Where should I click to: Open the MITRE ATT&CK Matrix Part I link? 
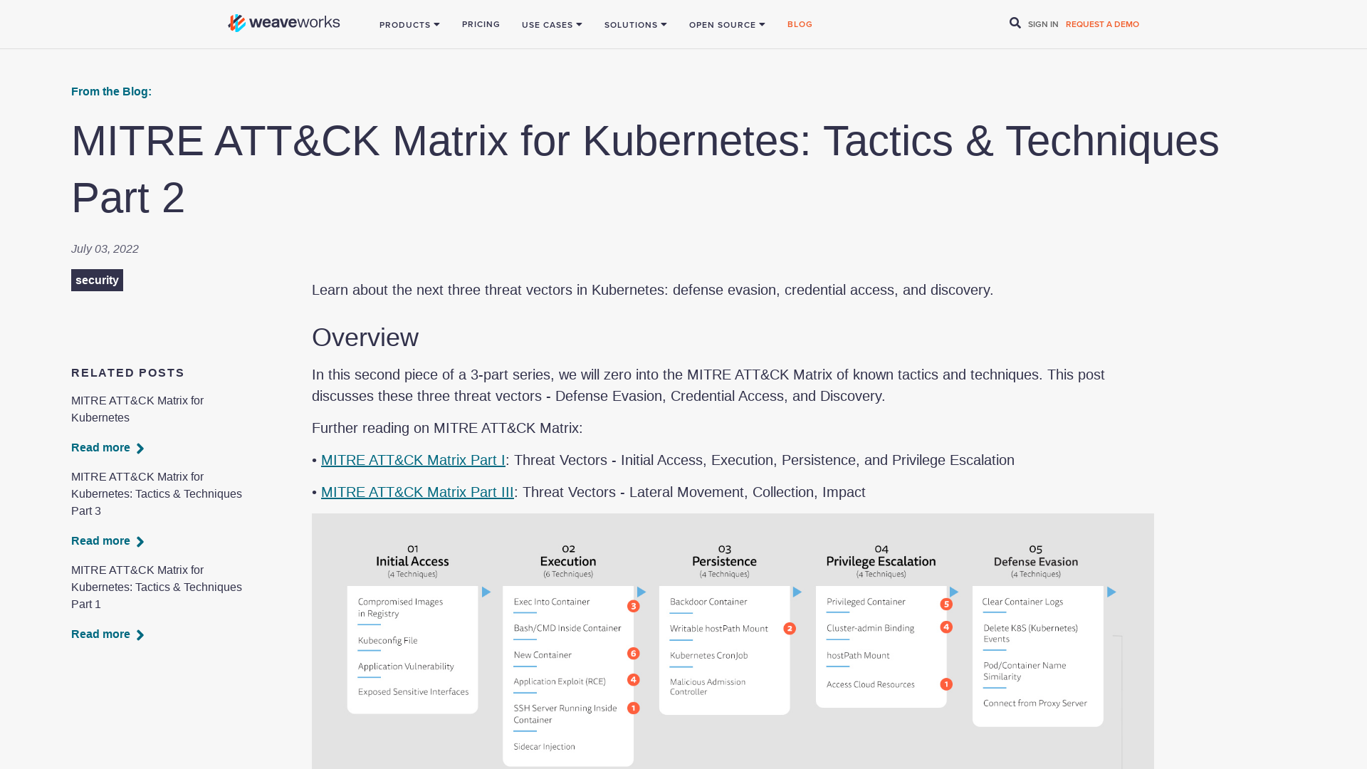click(413, 460)
